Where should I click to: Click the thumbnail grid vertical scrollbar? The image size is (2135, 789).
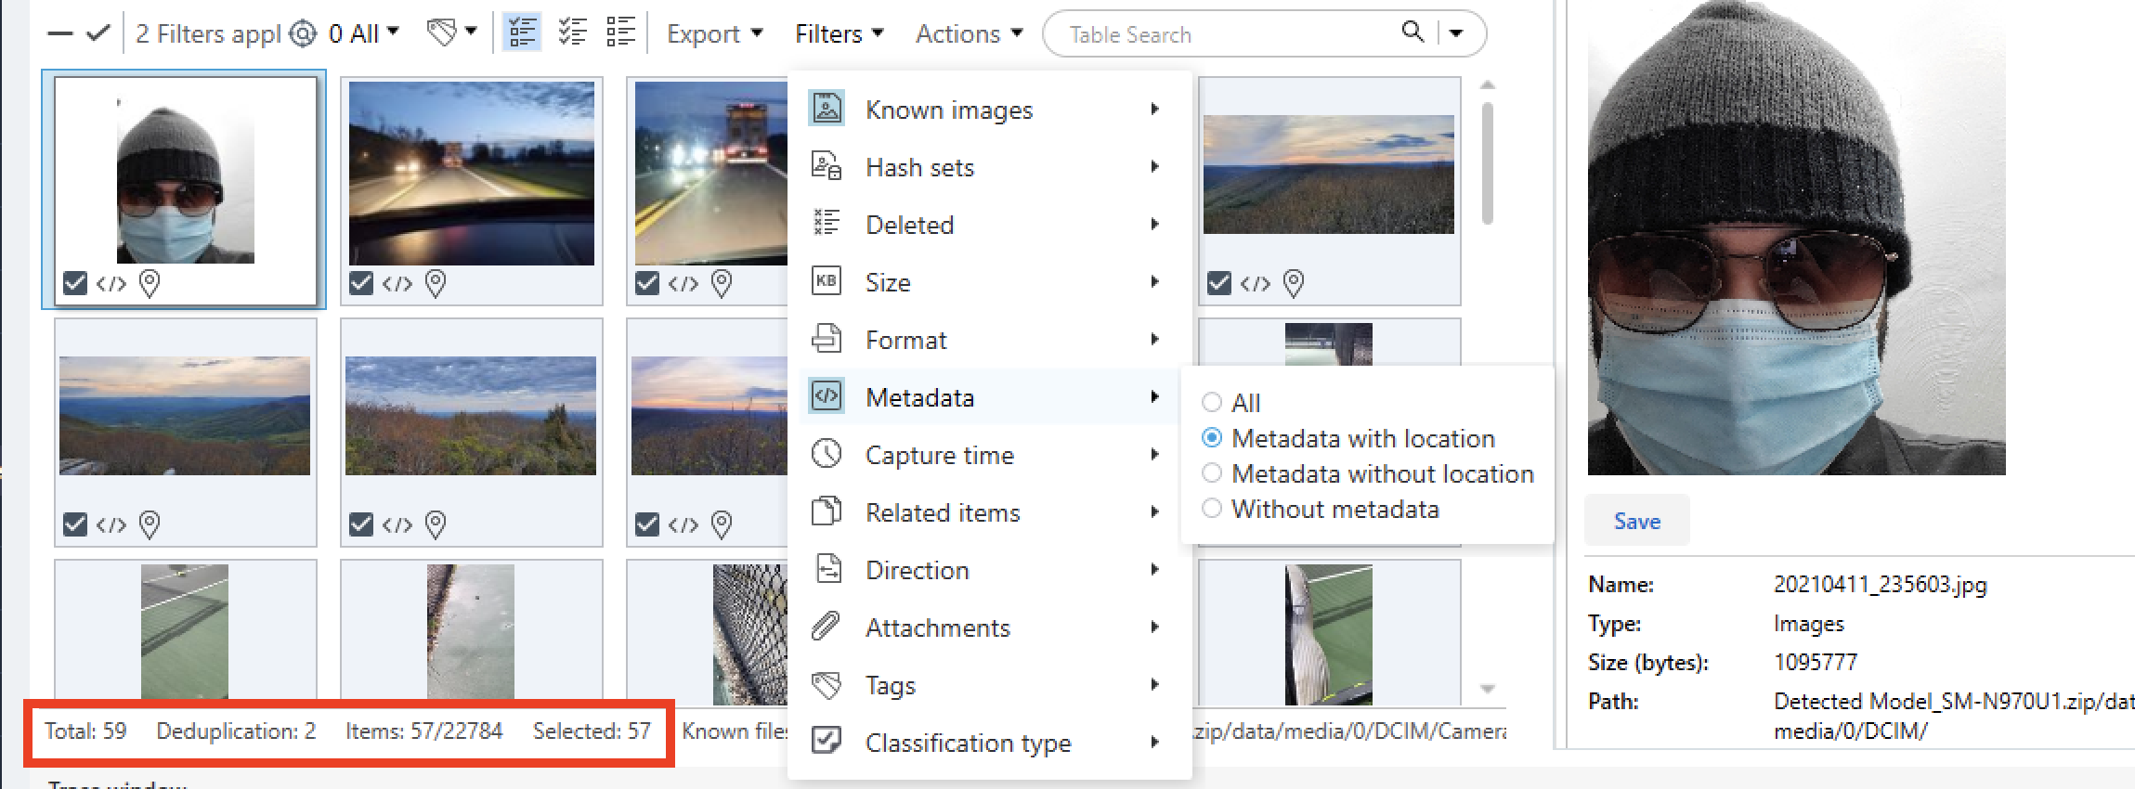[x=1487, y=163]
